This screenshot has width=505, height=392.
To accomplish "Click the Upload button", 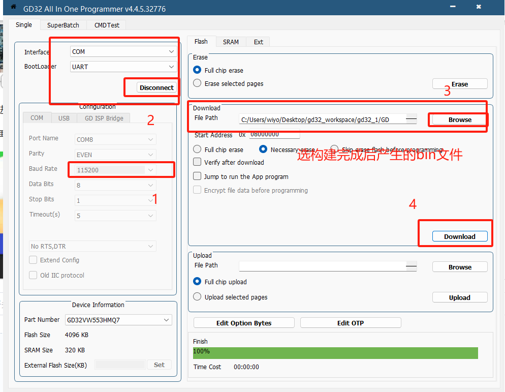I will click(x=460, y=297).
